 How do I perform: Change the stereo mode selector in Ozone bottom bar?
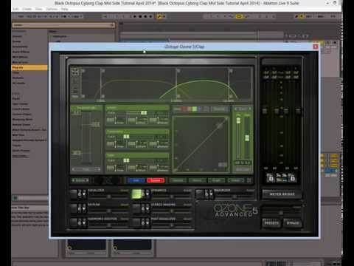80,180
